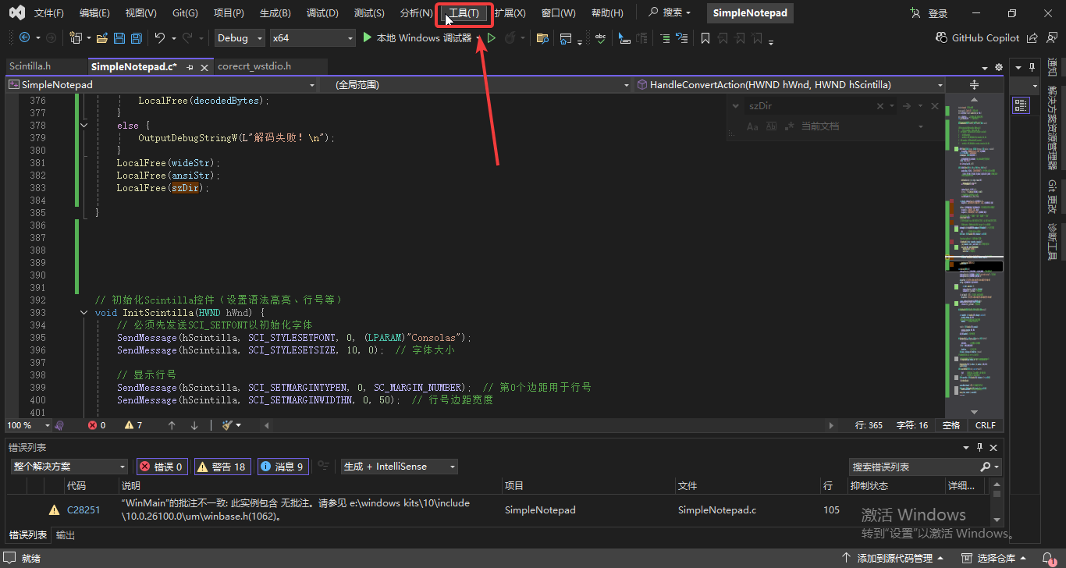Viewport: 1066px width, 568px height.
Task: Click the editor tab settings gear icon
Action: (x=999, y=68)
